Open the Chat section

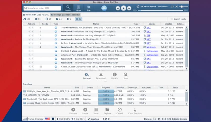pos(89,8)
